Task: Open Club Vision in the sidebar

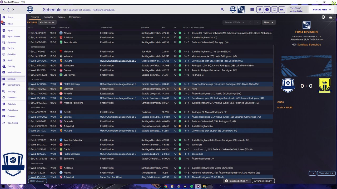Action: (13, 110)
